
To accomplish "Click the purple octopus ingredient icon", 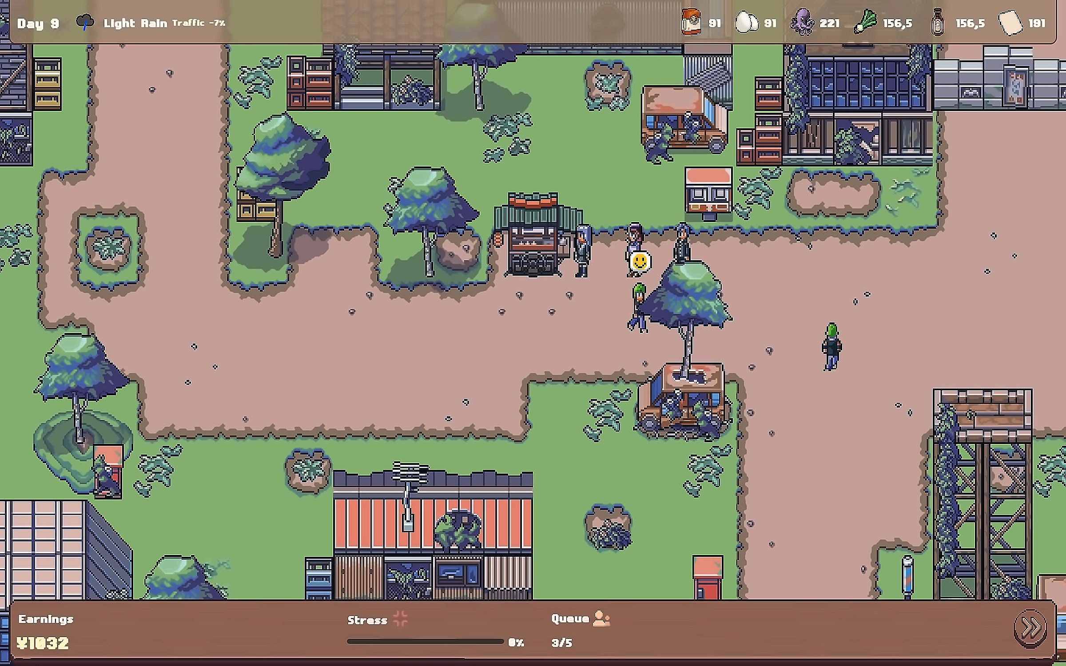I will click(802, 22).
